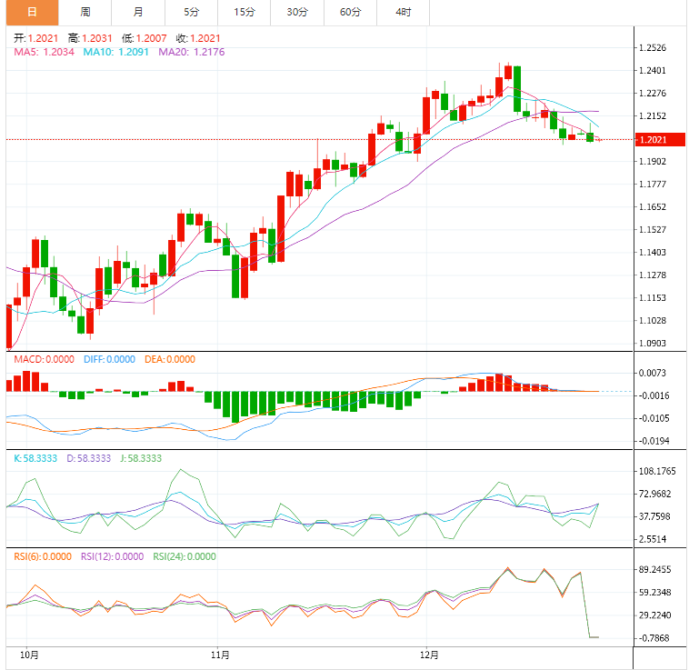Screen dimensions: 689x670
Task: Click the 1.2401 price axis label
Action: pyautogui.click(x=653, y=70)
